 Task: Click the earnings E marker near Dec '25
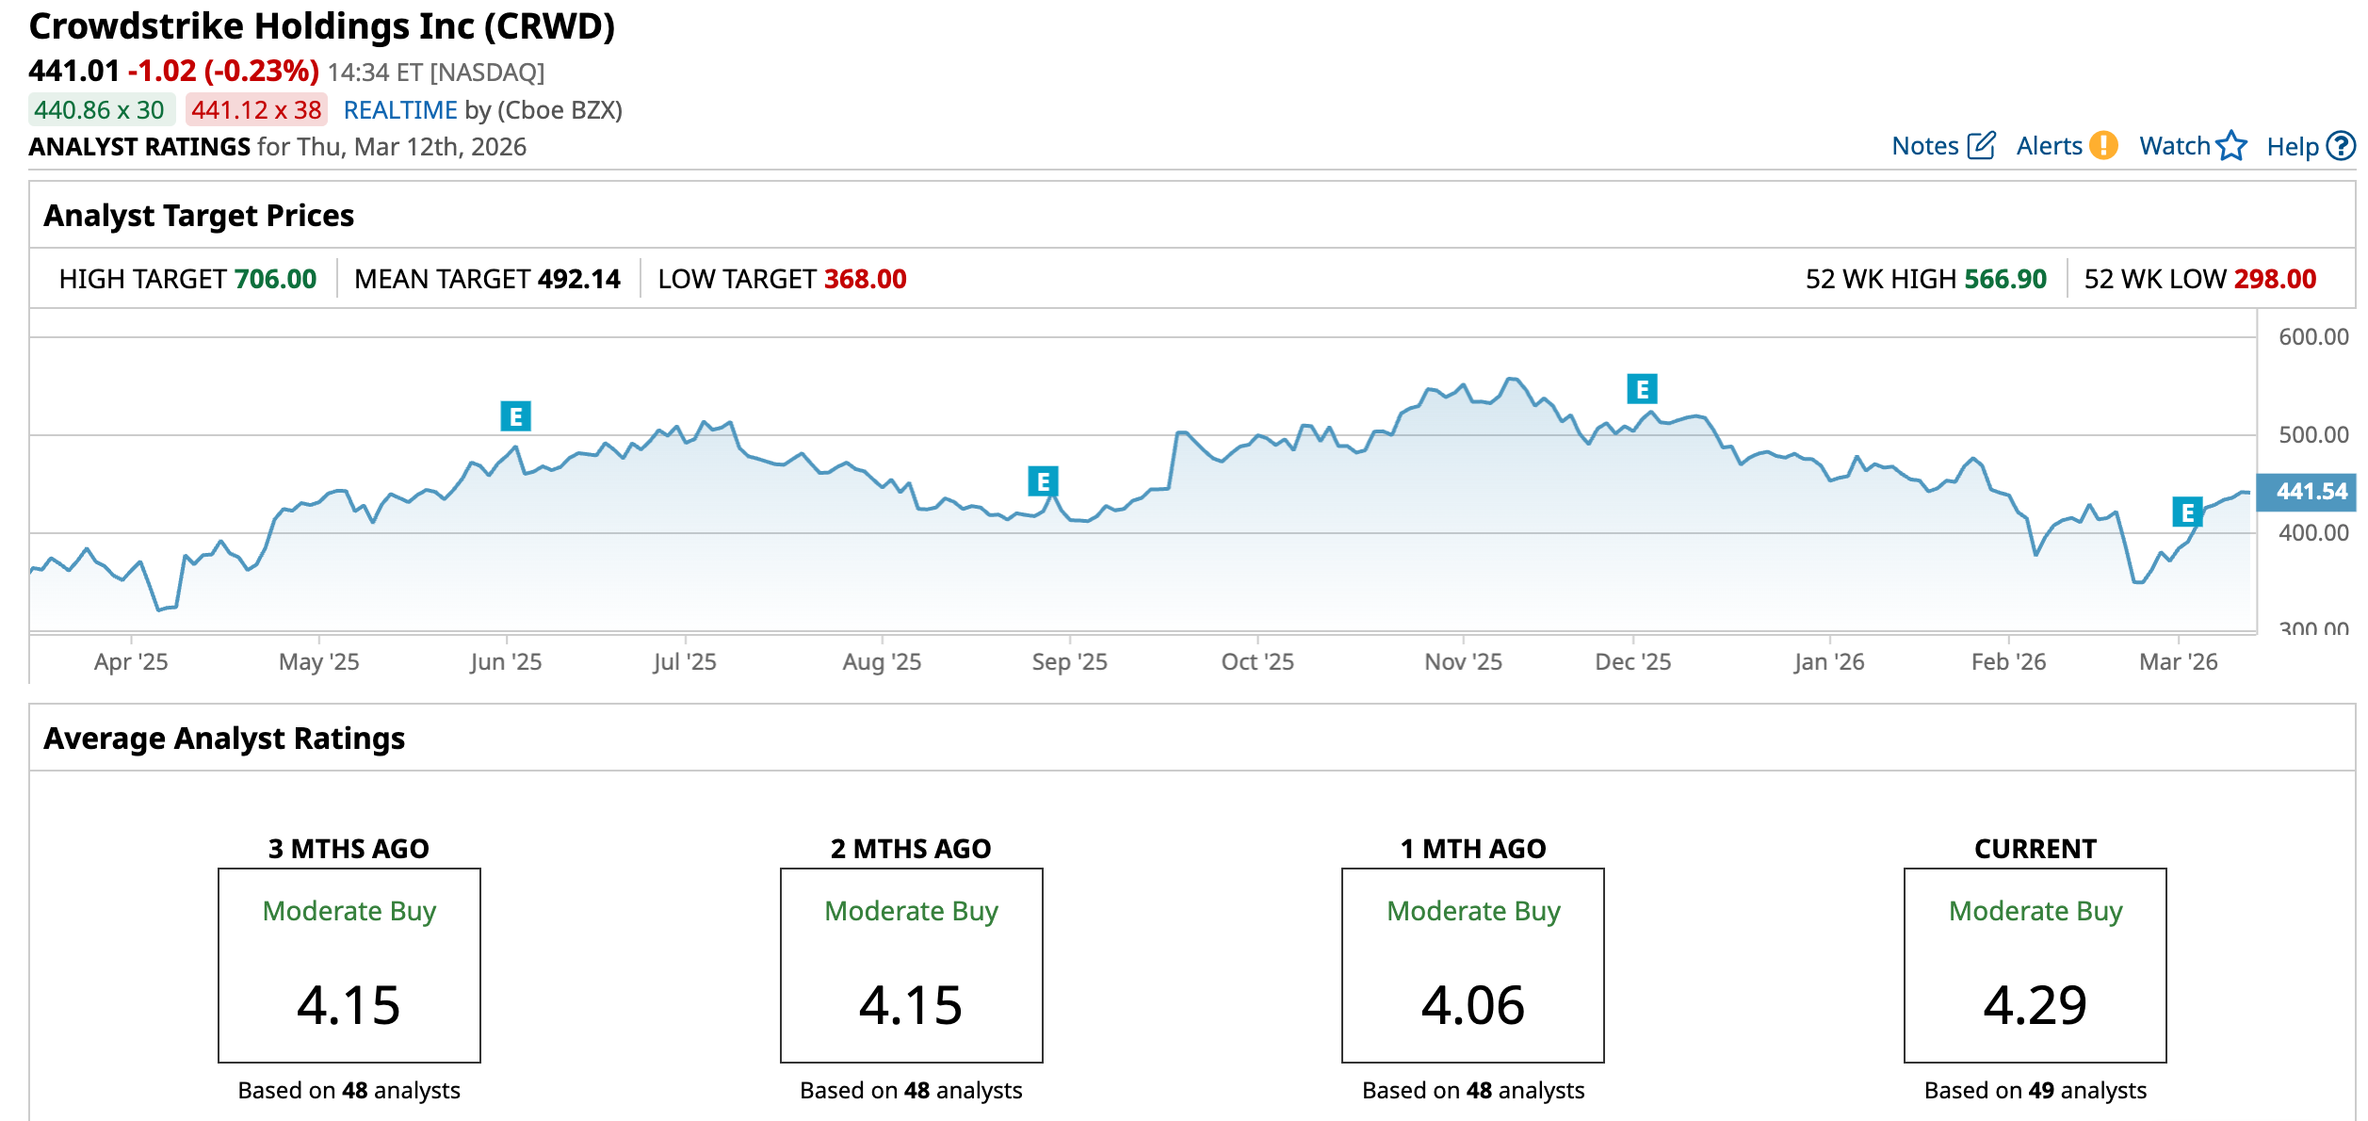pyautogui.click(x=1642, y=388)
